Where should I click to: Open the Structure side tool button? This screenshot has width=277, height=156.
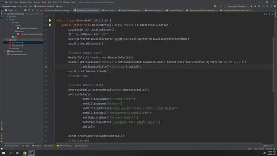(x=2, y=126)
